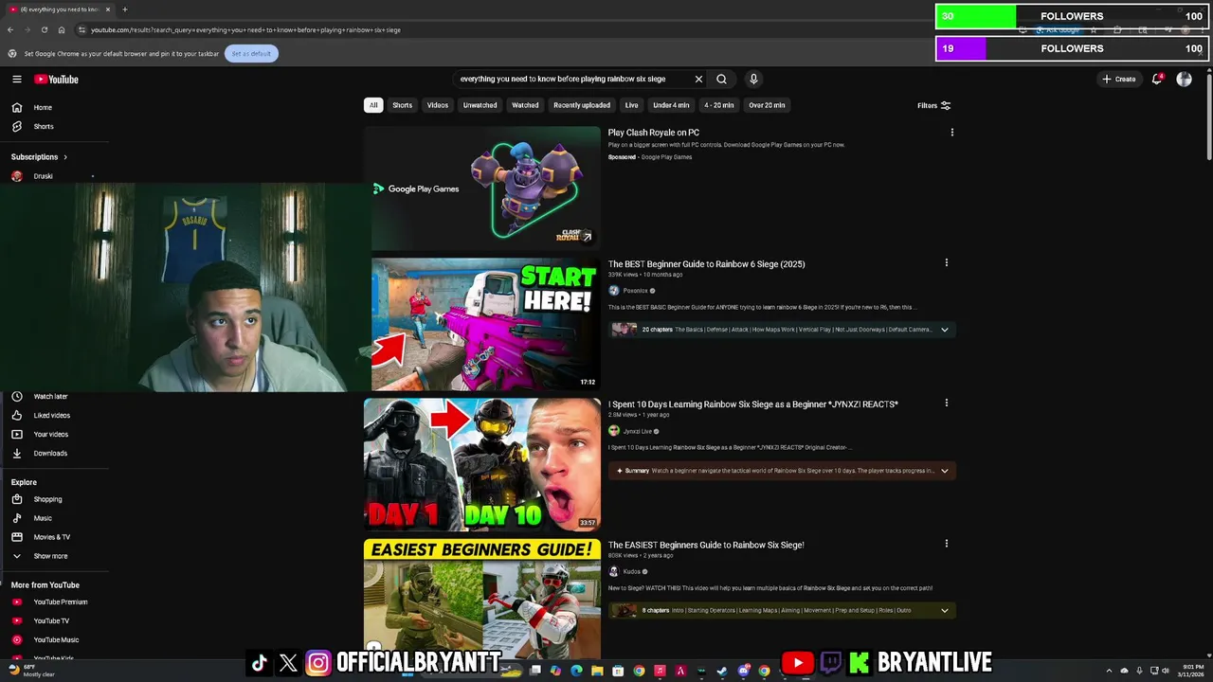Viewport: 1213px width, 682px height.
Task: Open Chrome home button
Action: [62, 29]
